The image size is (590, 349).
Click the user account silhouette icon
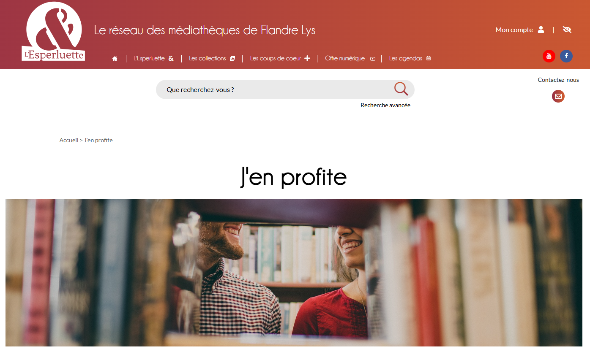click(541, 30)
